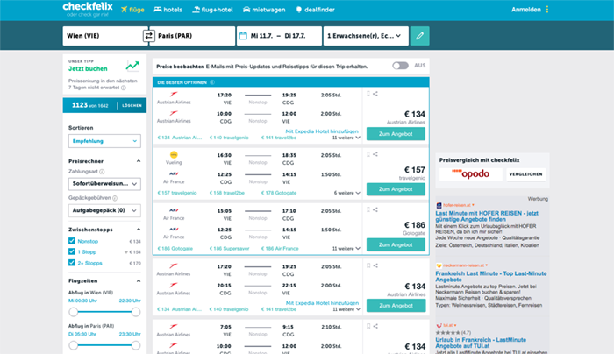Click the calendar icon in date field
Viewport: 614px width, 354px height.
[243, 36]
